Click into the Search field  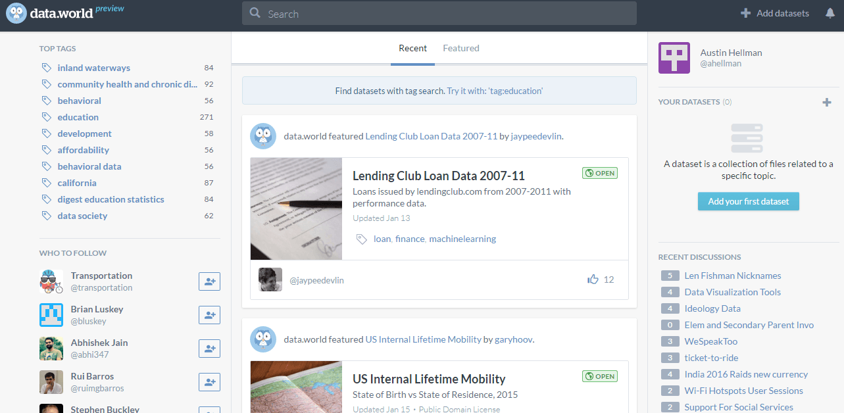point(439,13)
